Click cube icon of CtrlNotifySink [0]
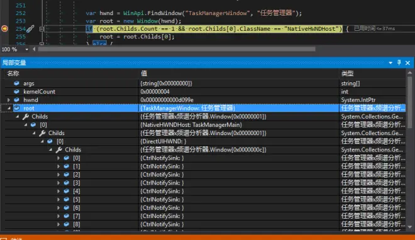Image resolution: width=415 pixels, height=240 pixels. pyautogui.click(x=67, y=158)
